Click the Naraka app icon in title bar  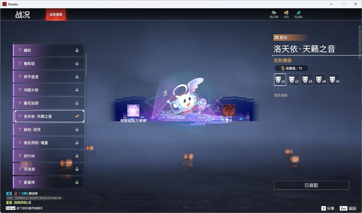click(4, 4)
